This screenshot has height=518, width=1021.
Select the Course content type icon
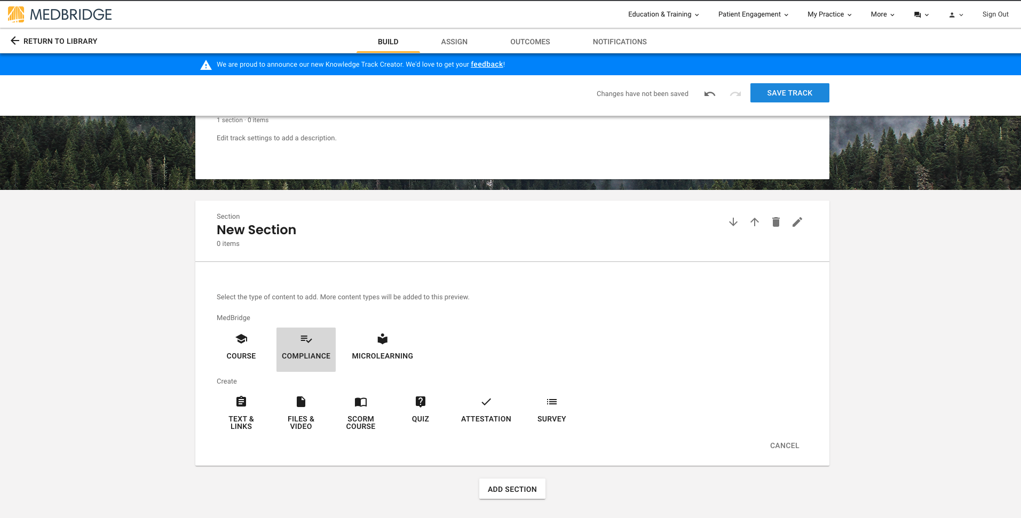click(x=241, y=346)
